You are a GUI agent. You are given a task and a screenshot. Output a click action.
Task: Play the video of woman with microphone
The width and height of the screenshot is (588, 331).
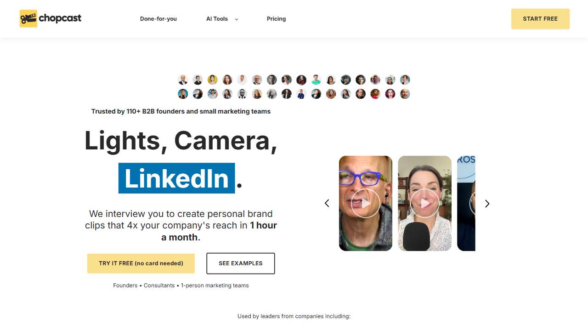point(424,203)
